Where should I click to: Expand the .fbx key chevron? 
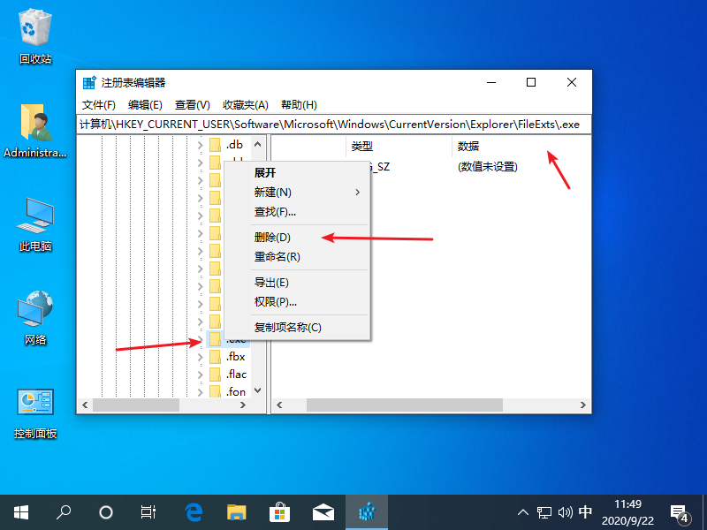(x=201, y=357)
